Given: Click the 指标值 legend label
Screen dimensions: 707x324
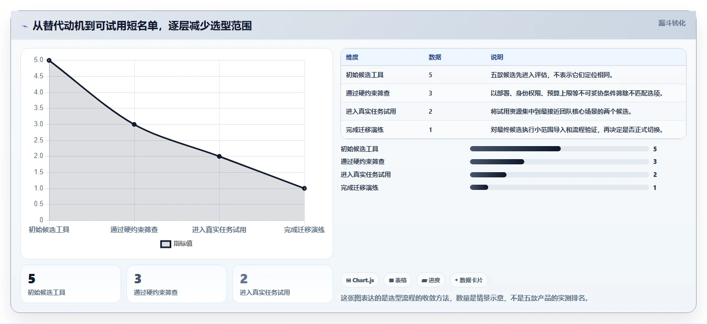Looking at the screenshot, I should point(183,244).
